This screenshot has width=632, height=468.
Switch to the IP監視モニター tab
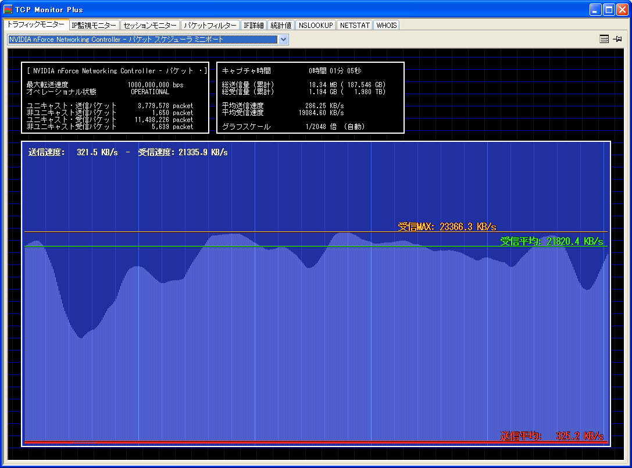pyautogui.click(x=94, y=25)
